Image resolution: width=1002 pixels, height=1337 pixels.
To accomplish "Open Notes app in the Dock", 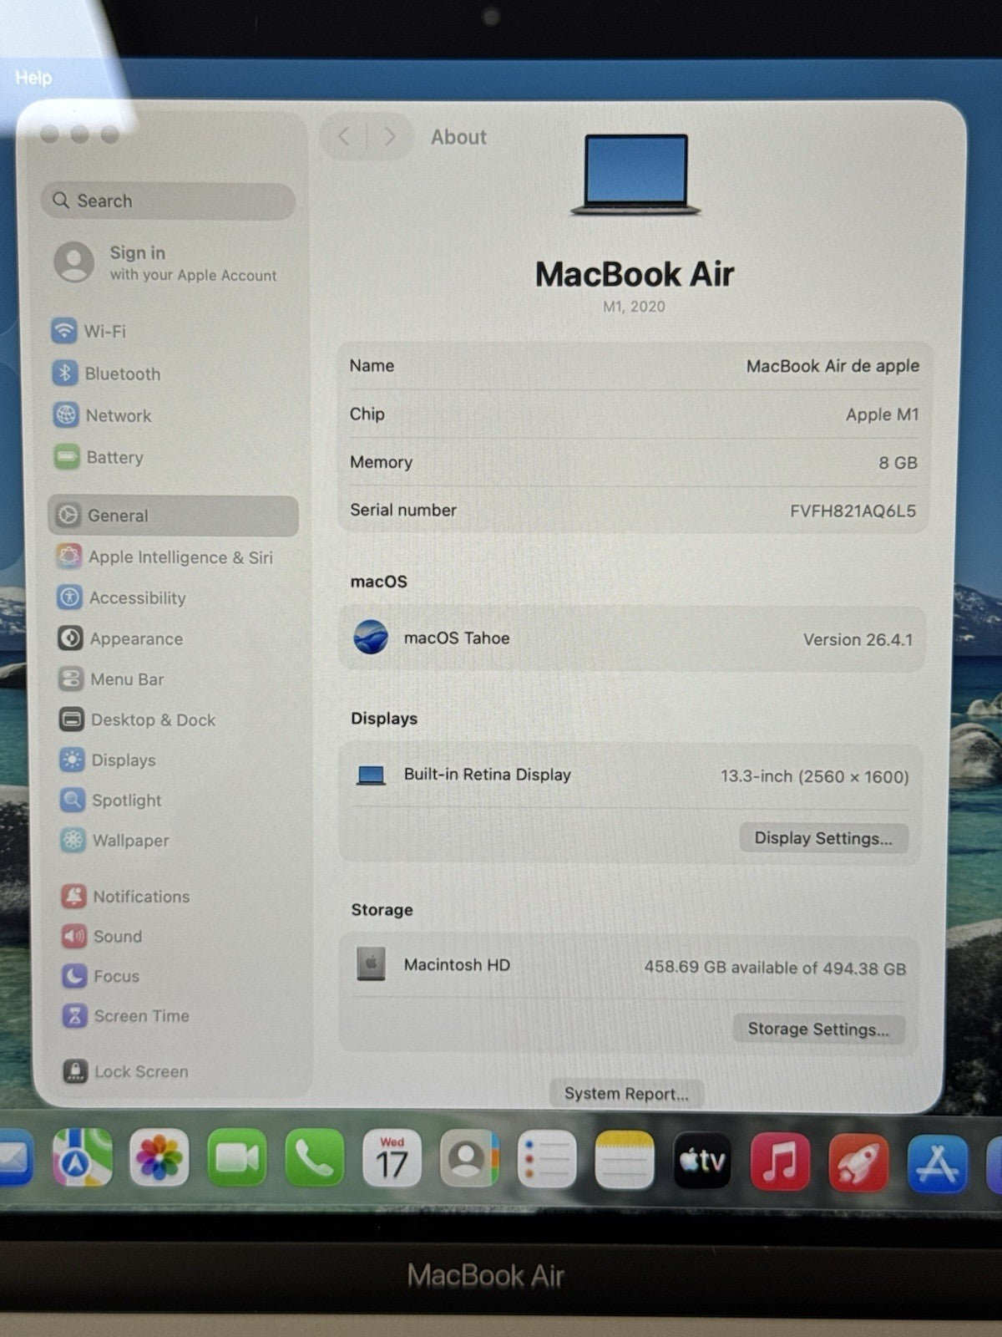I will 625,1159.
